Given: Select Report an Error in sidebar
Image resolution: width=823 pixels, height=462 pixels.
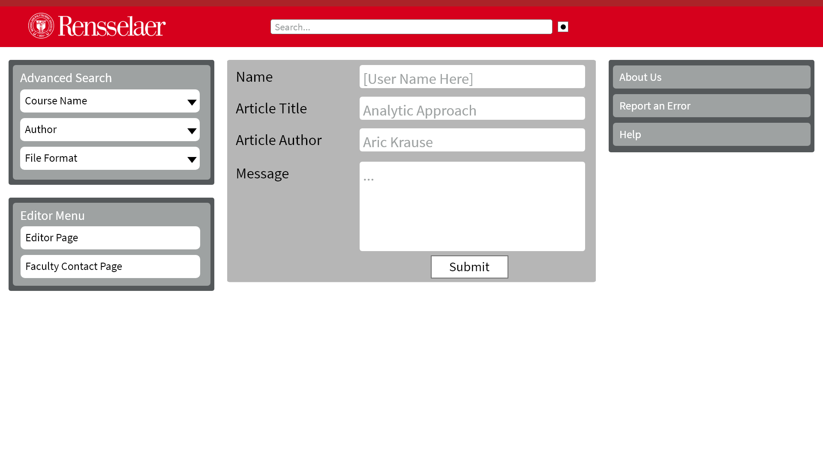Looking at the screenshot, I should coord(711,106).
